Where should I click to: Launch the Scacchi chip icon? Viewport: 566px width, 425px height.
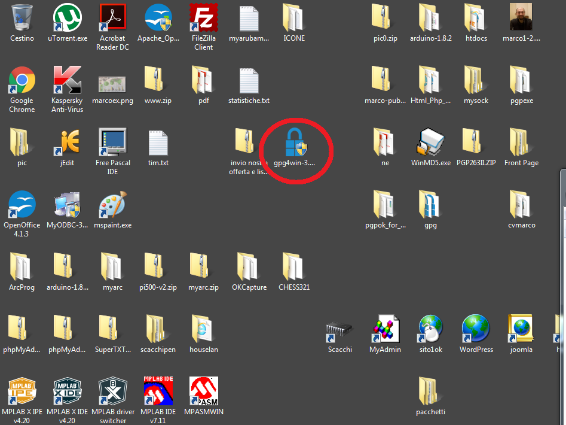coord(340,329)
